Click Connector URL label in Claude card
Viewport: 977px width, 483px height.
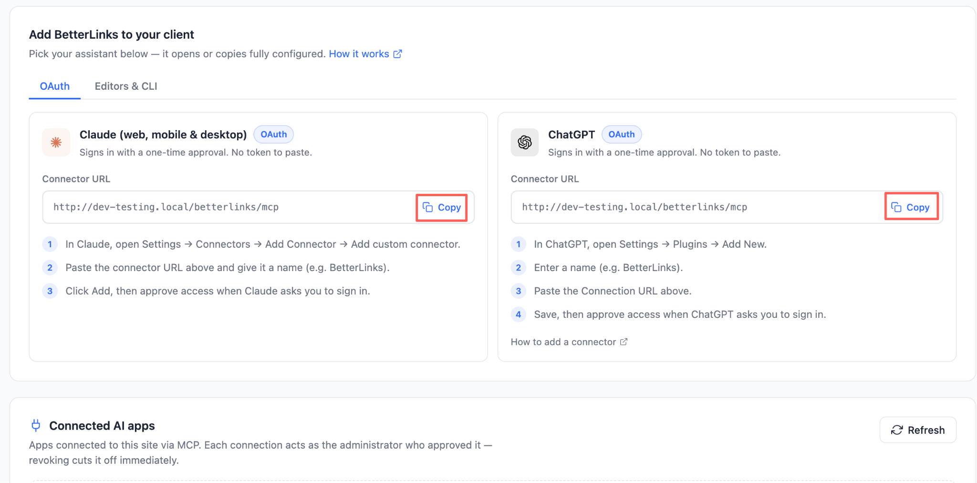pos(76,179)
